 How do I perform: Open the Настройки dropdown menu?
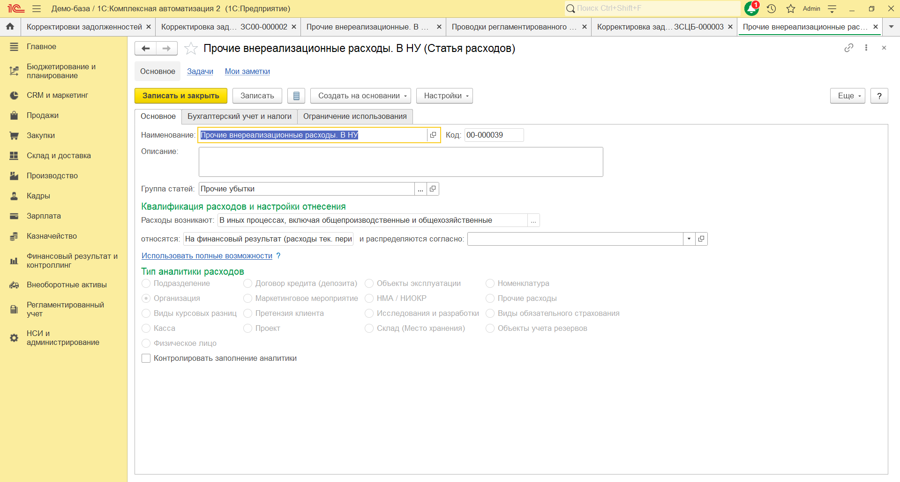pyautogui.click(x=444, y=95)
